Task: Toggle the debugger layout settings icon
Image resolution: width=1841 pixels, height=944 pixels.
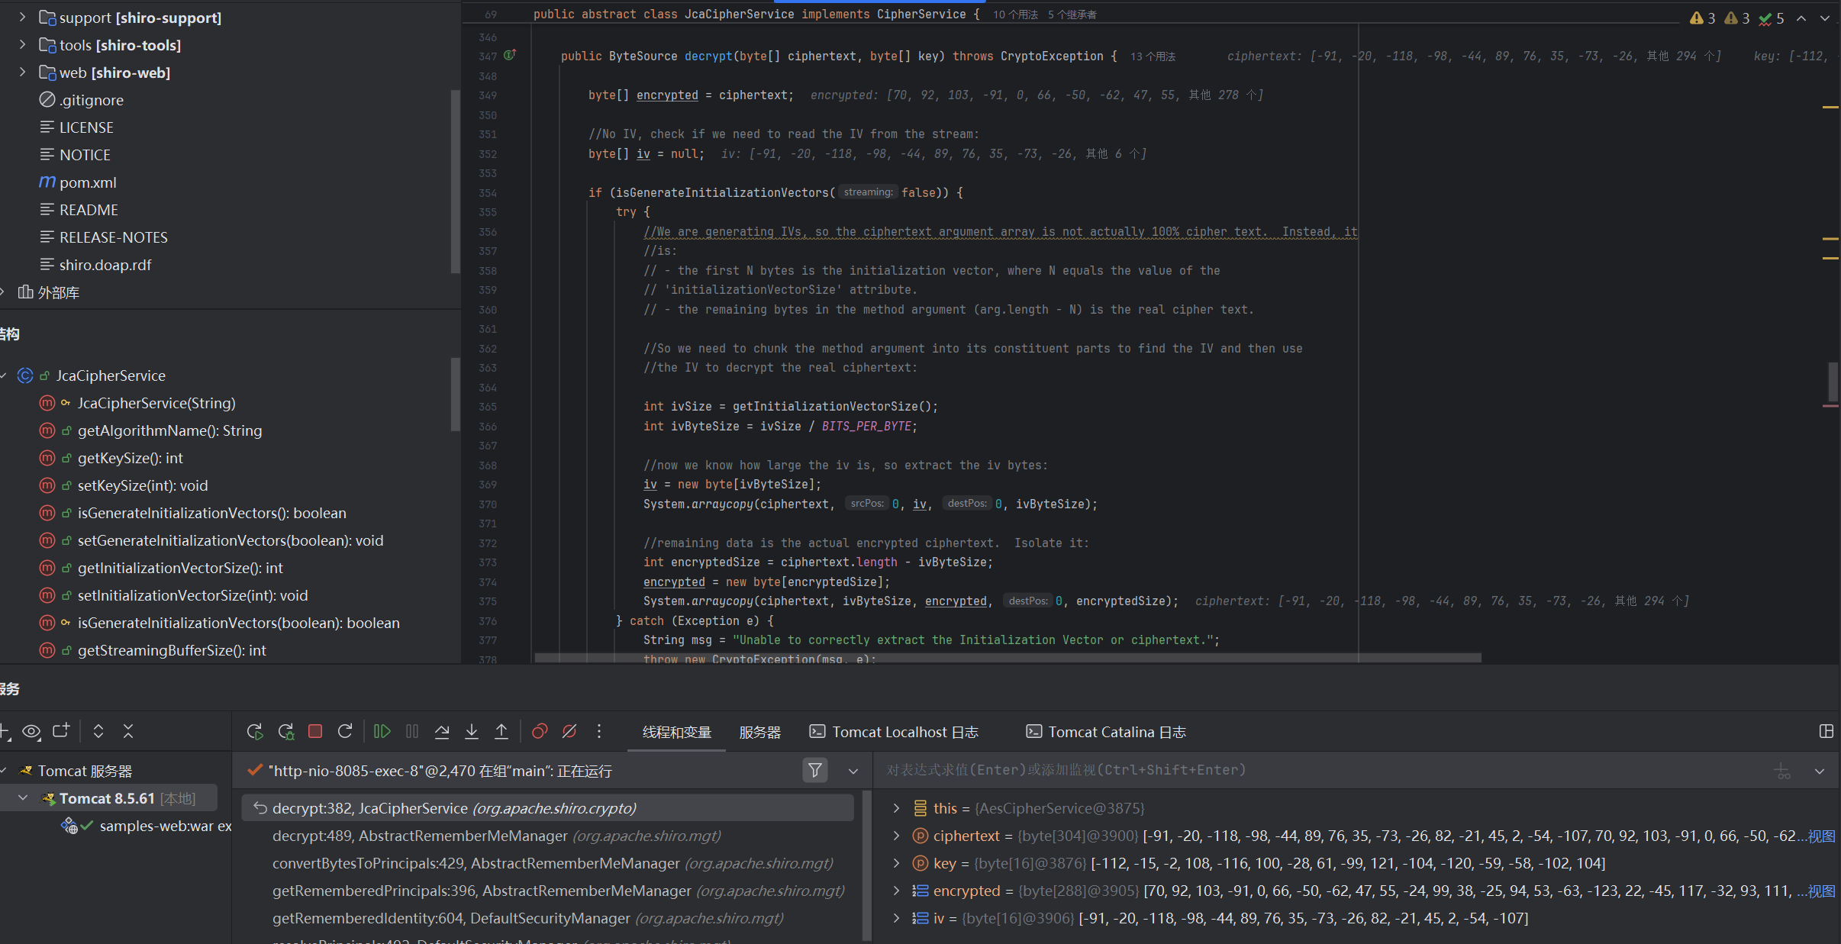Action: (1826, 732)
